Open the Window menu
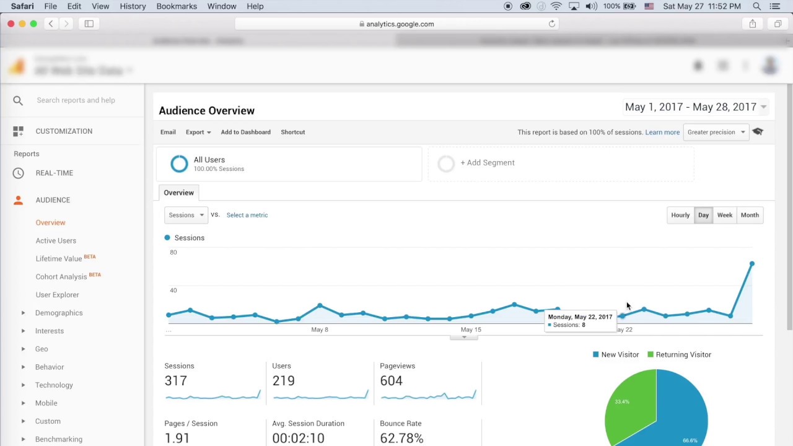Screen dimensions: 793x446 click(x=222, y=6)
